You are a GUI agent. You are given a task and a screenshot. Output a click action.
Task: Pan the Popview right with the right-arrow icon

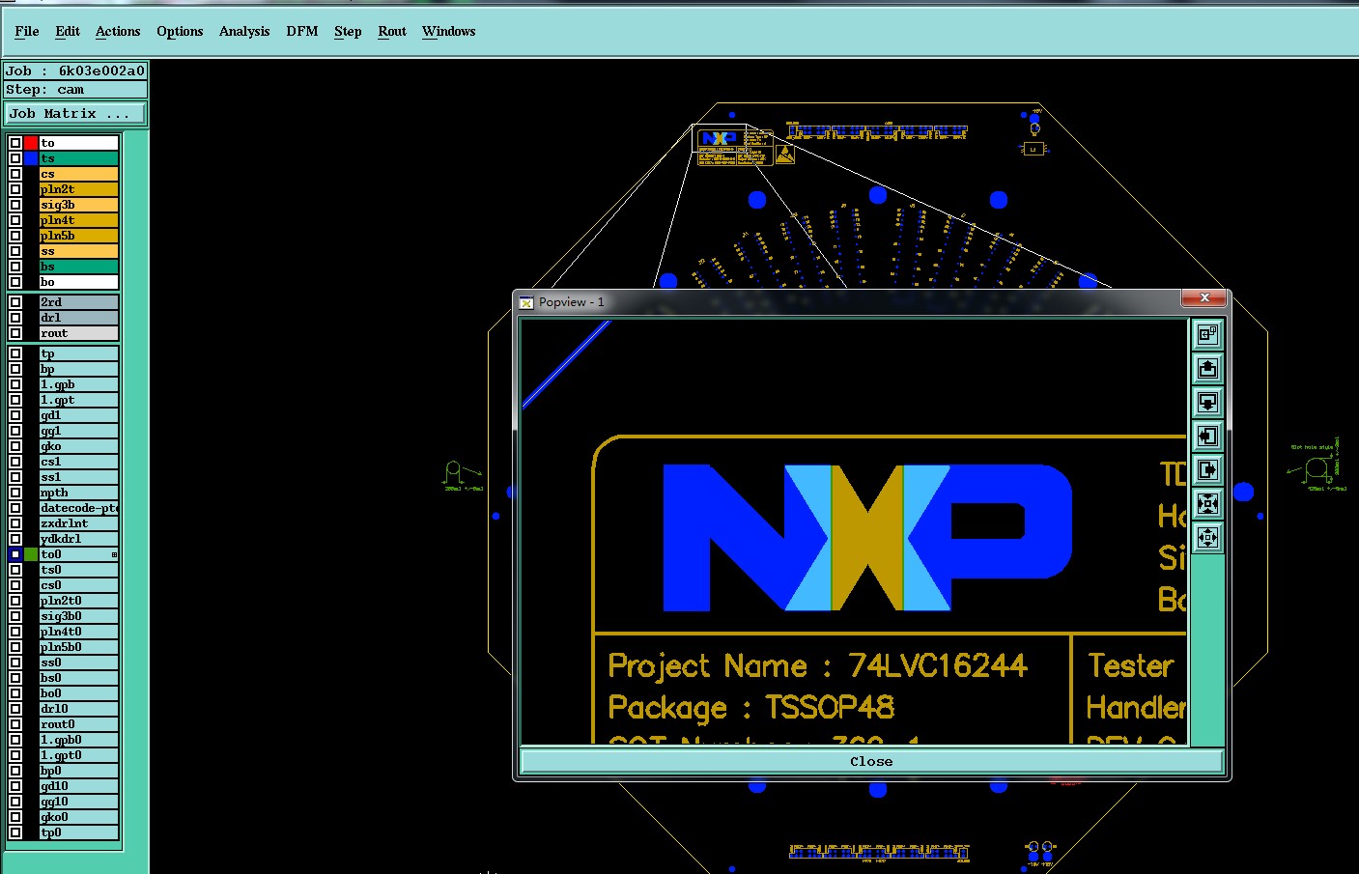1207,469
